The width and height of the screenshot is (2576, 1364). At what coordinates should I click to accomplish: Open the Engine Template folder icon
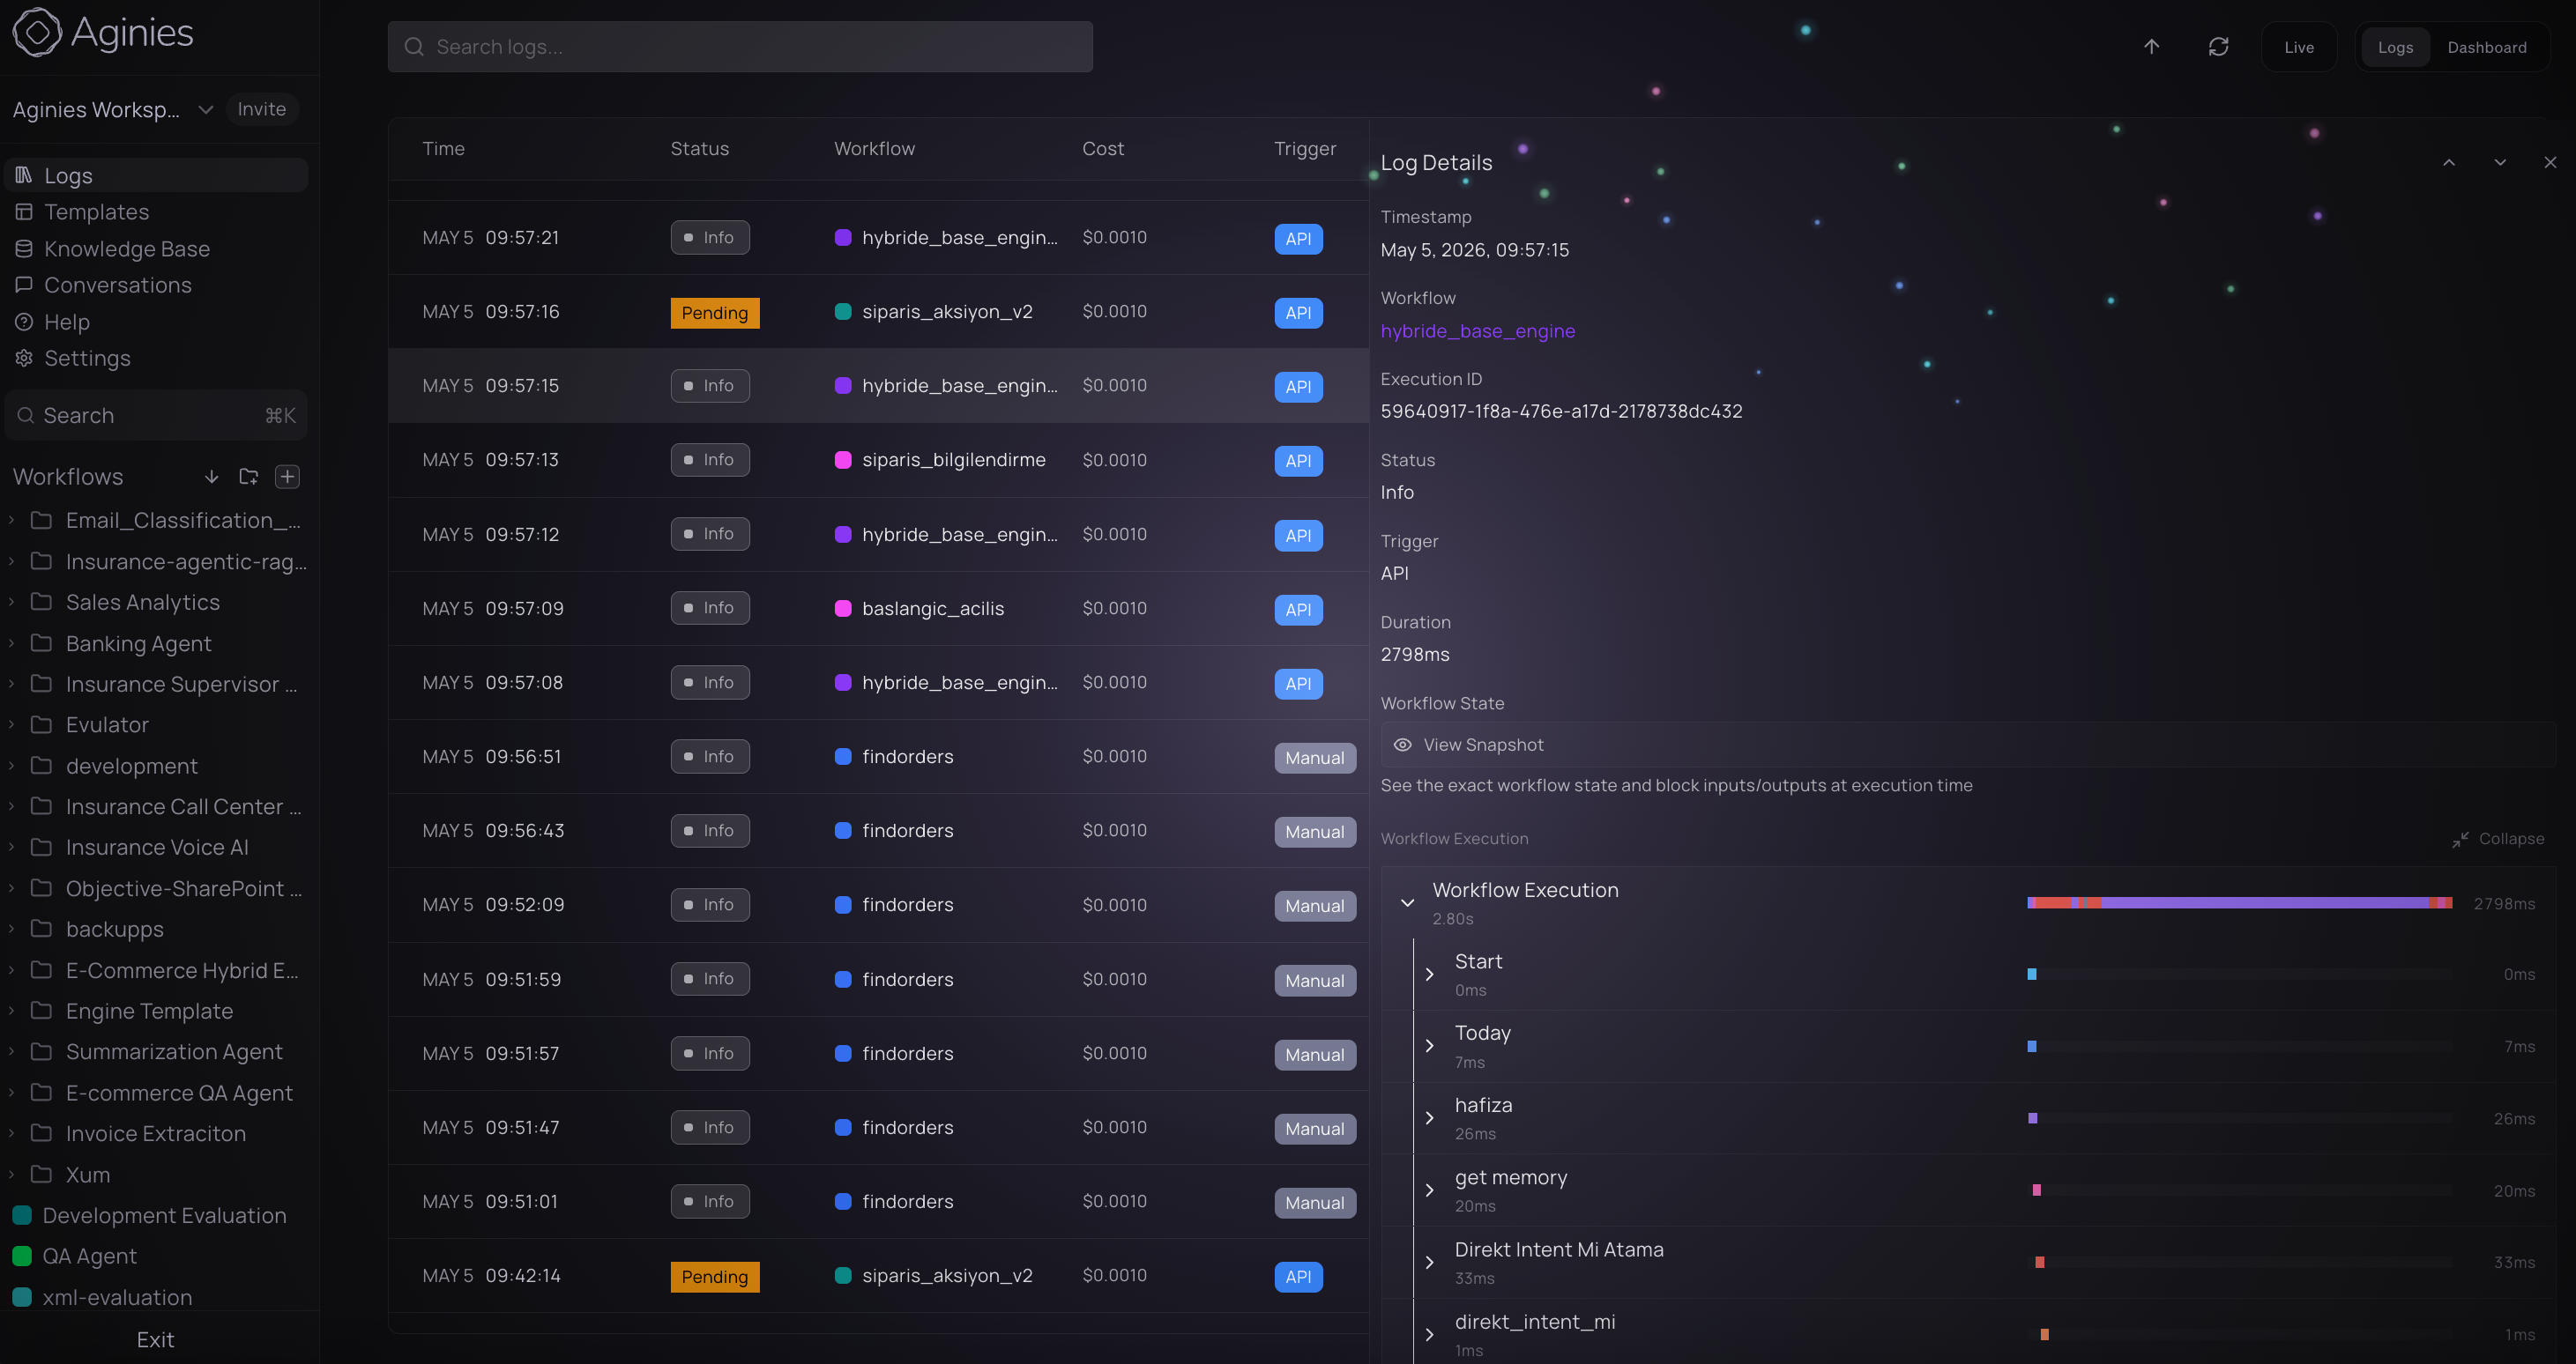[41, 1011]
